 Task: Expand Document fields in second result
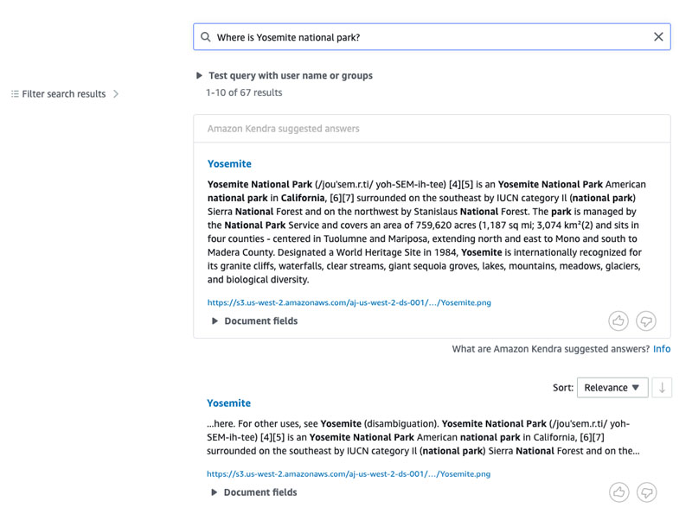click(x=253, y=492)
